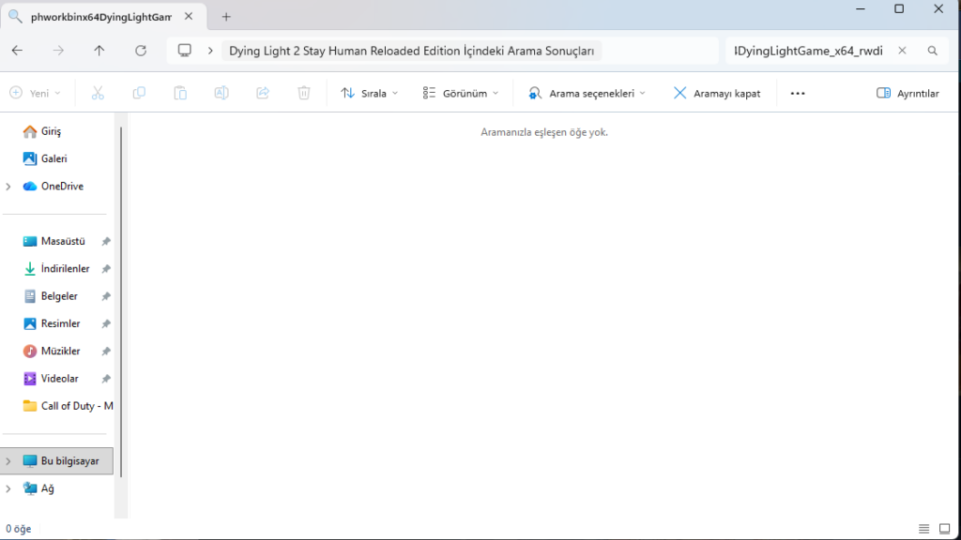Click the pin icon next to Videolar
This screenshot has width=961, height=540.
click(106, 379)
